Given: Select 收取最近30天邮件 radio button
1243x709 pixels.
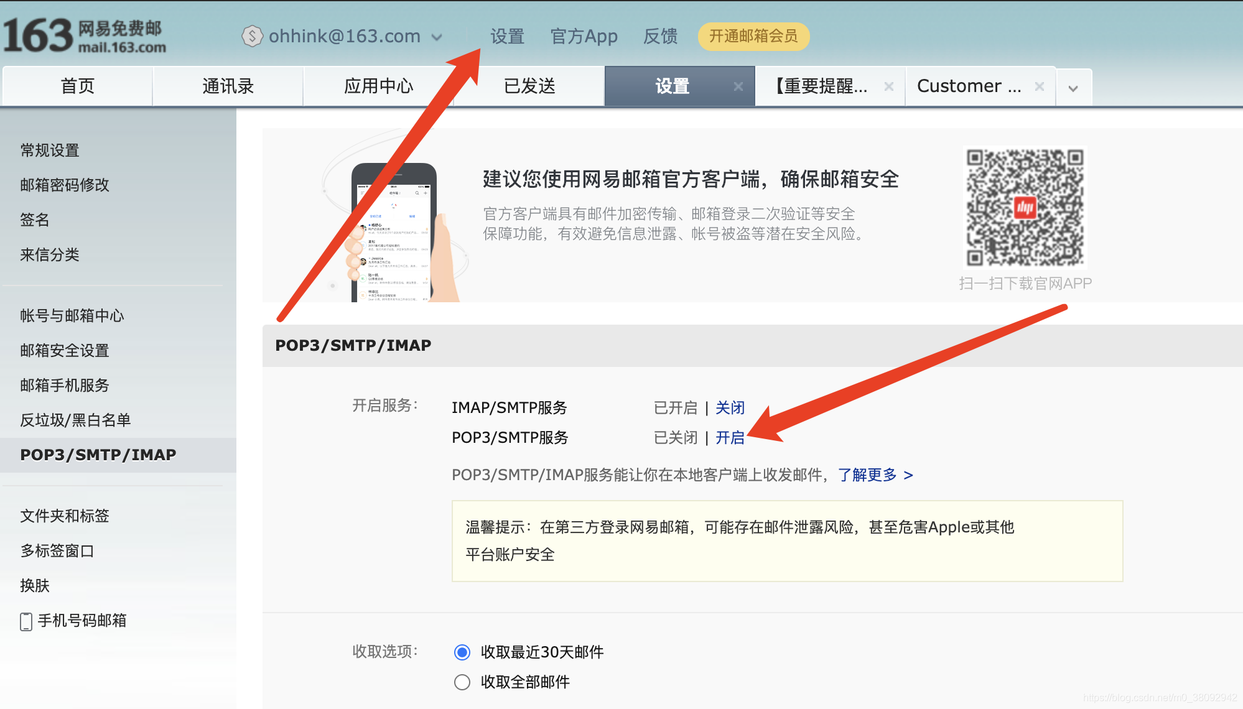Looking at the screenshot, I should coord(462,652).
